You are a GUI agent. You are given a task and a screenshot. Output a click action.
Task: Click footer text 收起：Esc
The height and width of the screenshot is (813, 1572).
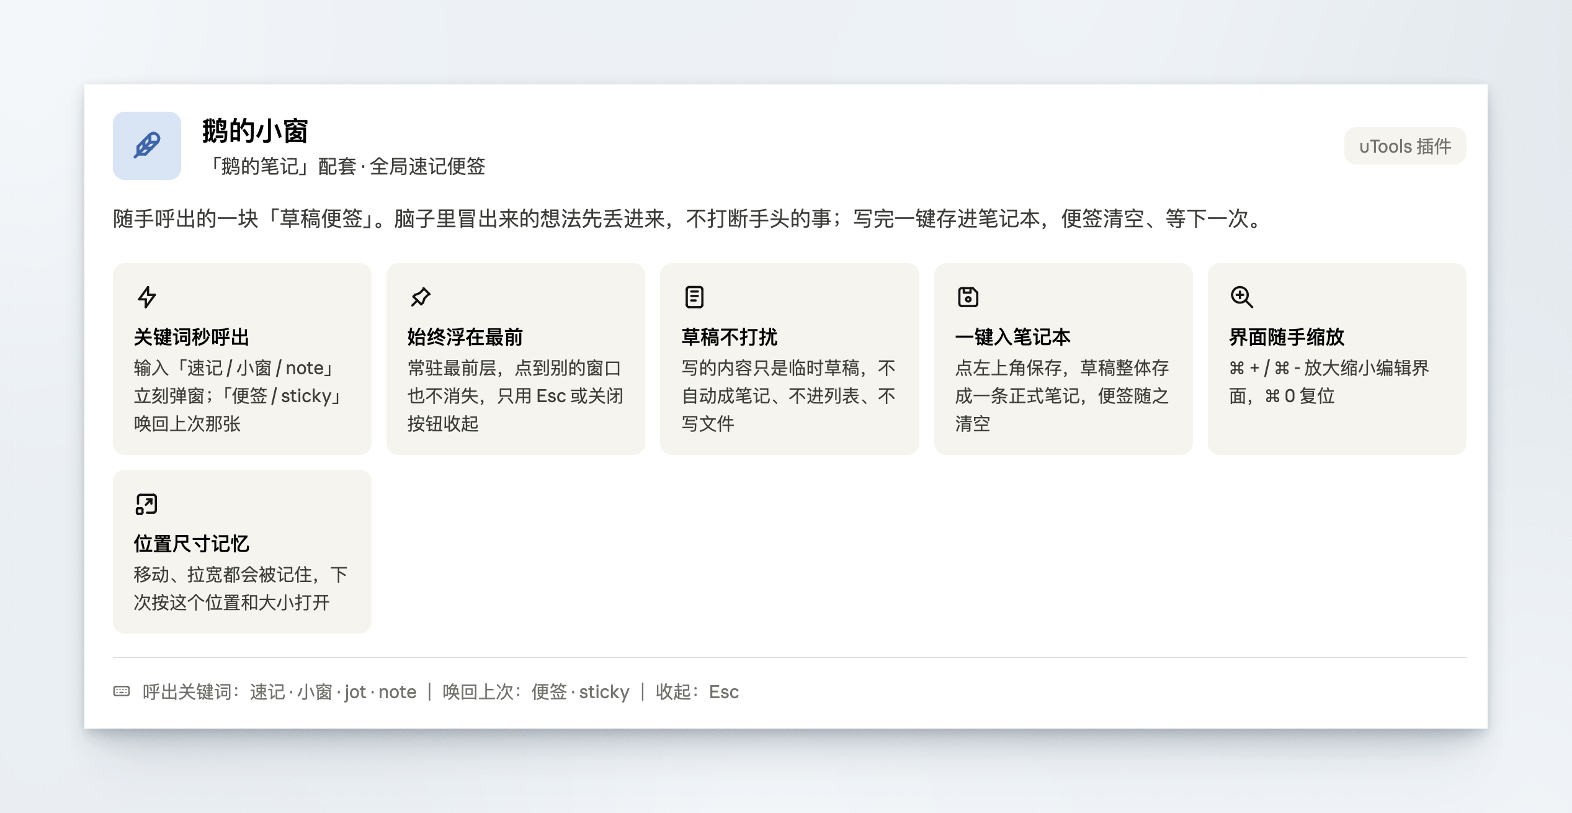tap(697, 692)
